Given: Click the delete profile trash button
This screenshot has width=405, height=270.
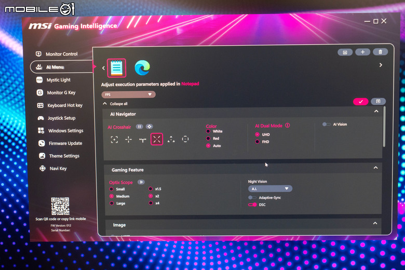Looking at the screenshot, I should click(x=380, y=52).
